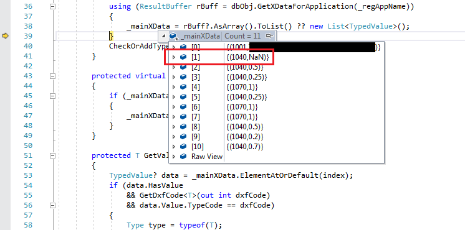Click line number 53 in the gutter
The image size is (465, 230).
point(28,175)
